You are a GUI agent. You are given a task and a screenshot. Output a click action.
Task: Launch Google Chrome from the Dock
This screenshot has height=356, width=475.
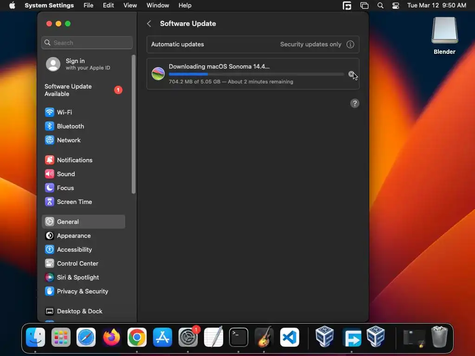pos(137,337)
